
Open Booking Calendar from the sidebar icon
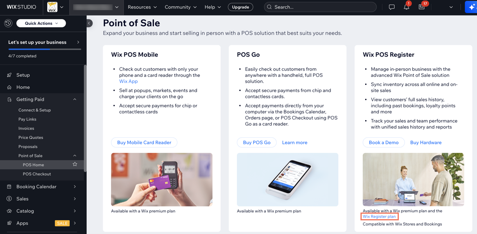pos(9,186)
